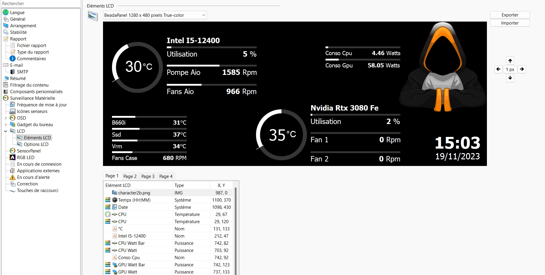Click the move-left arrow button
This screenshot has height=275, width=545.
pyautogui.click(x=498, y=69)
